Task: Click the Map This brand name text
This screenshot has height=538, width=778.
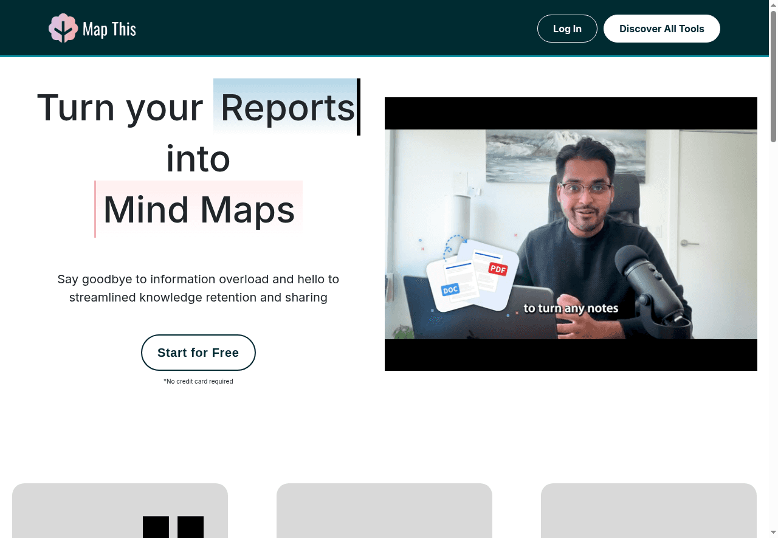Action: click(x=109, y=29)
